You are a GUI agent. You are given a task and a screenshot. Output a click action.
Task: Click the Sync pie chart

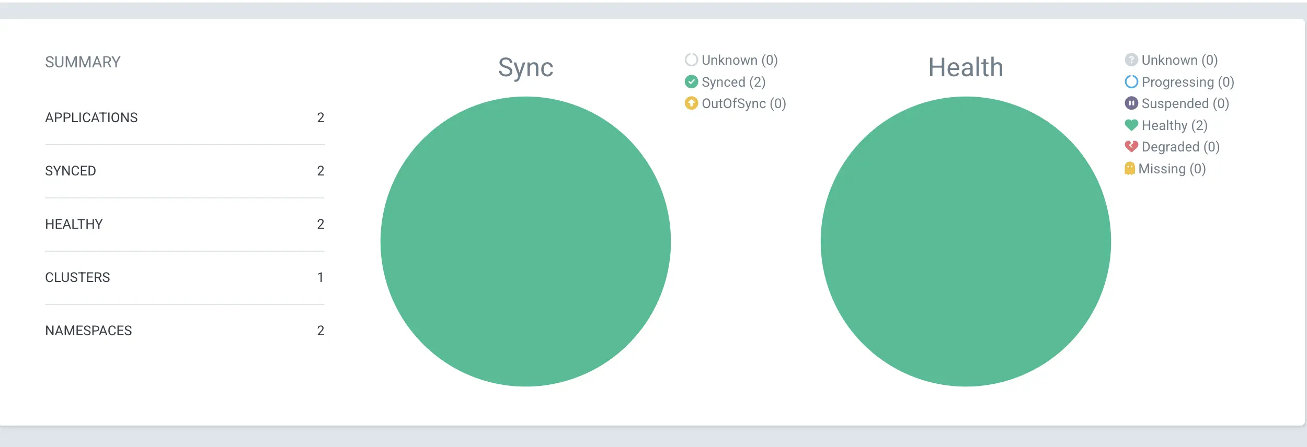point(525,242)
